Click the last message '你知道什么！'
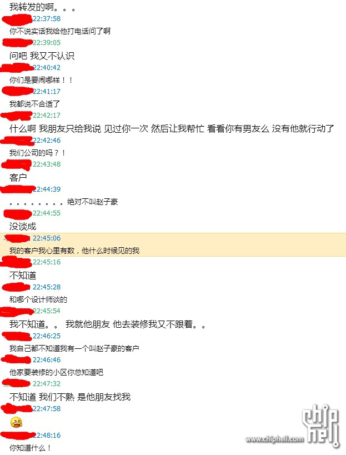Screen dimensions: 346x455 (31, 448)
